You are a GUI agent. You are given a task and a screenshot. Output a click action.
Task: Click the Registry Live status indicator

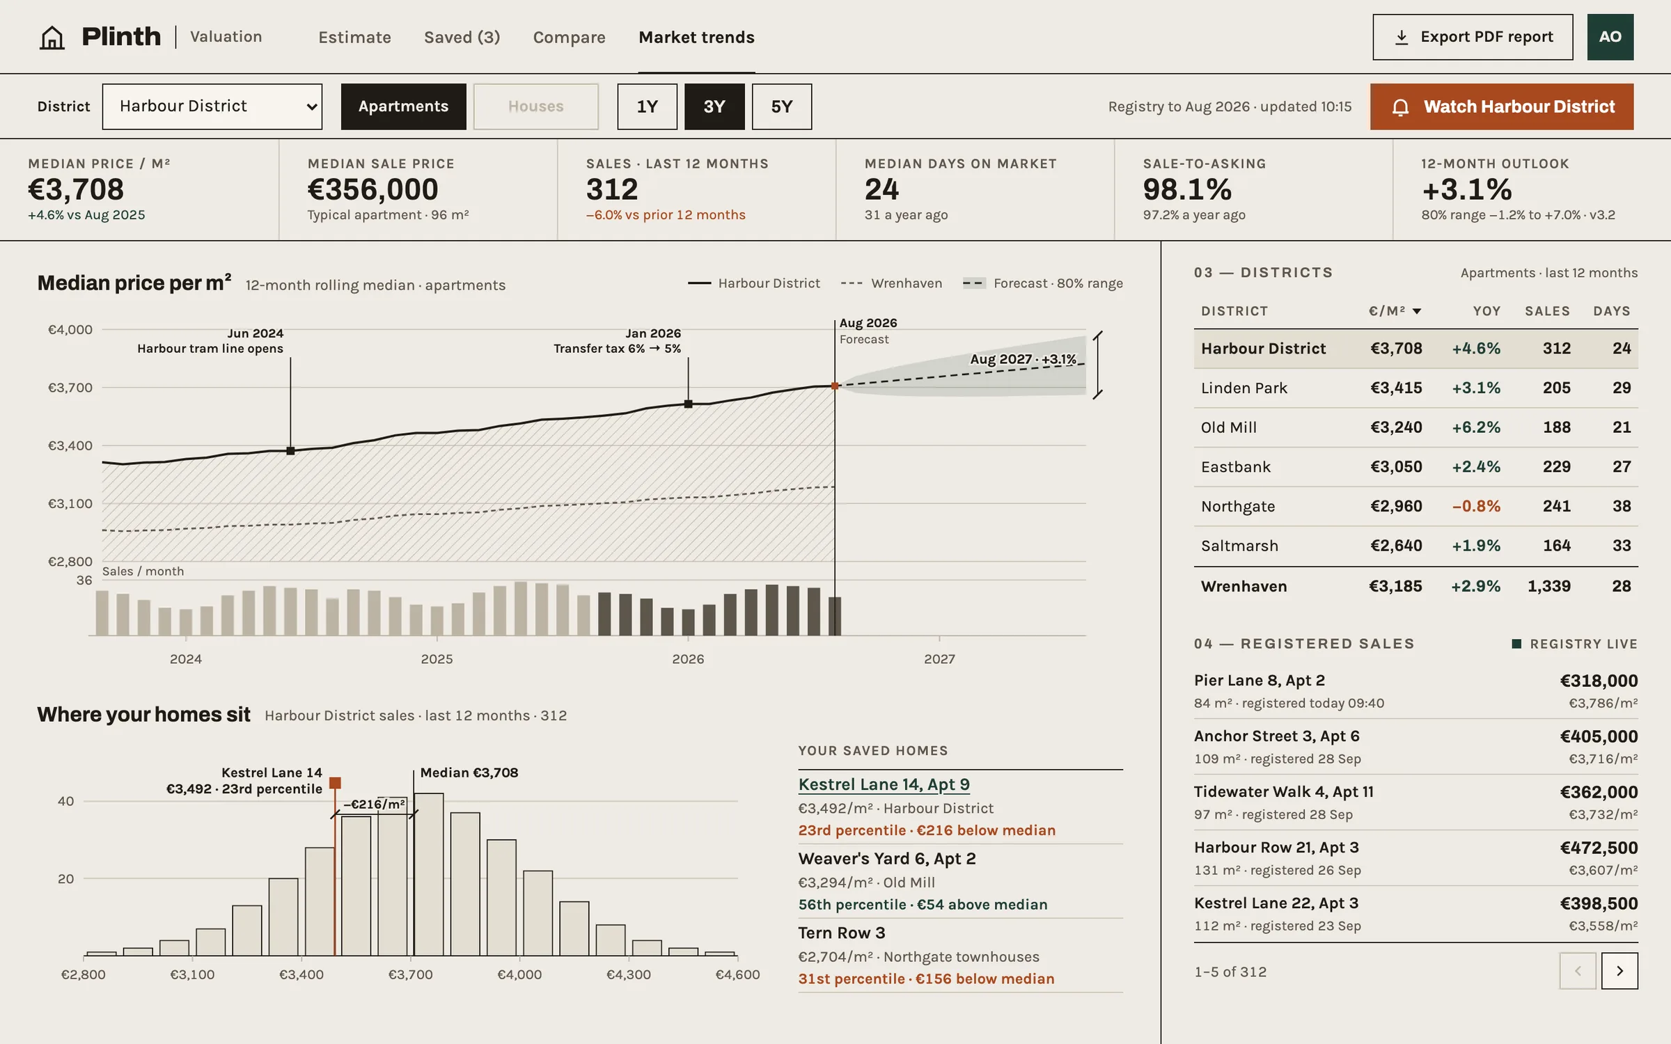1575,644
